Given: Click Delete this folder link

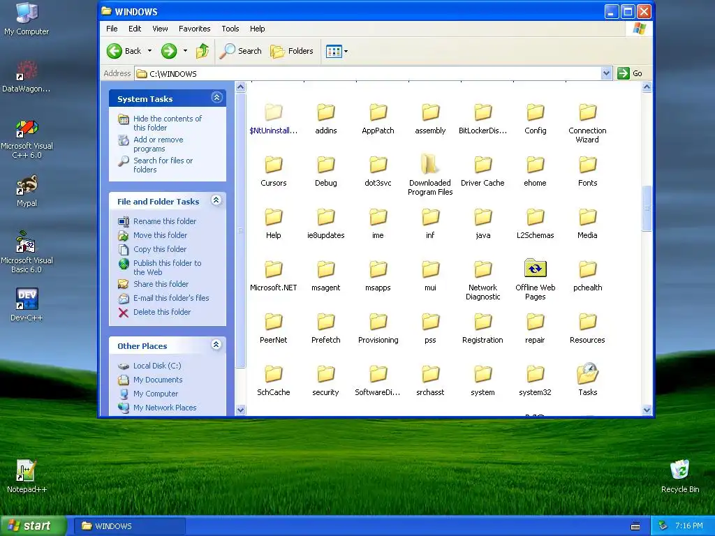Looking at the screenshot, I should (162, 312).
